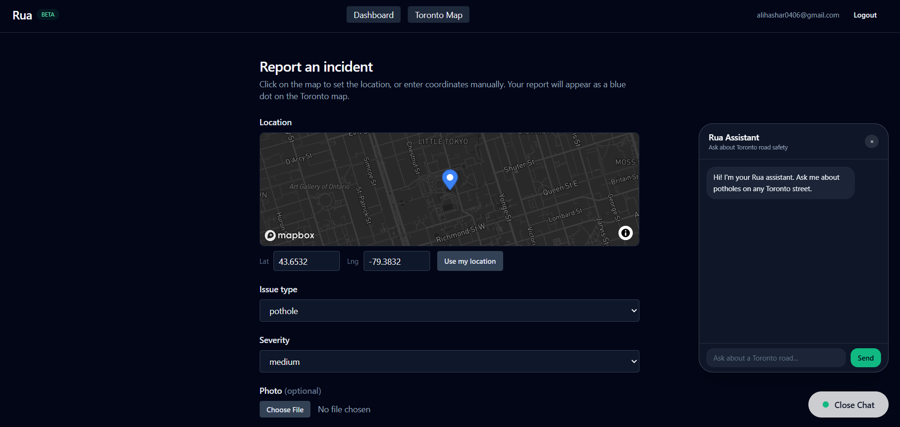The image size is (900, 427).
Task: Expand the Issue type dropdown
Action: tap(450, 311)
